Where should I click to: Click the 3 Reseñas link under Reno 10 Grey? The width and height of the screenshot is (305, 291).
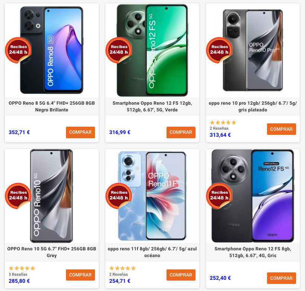pos(18,274)
